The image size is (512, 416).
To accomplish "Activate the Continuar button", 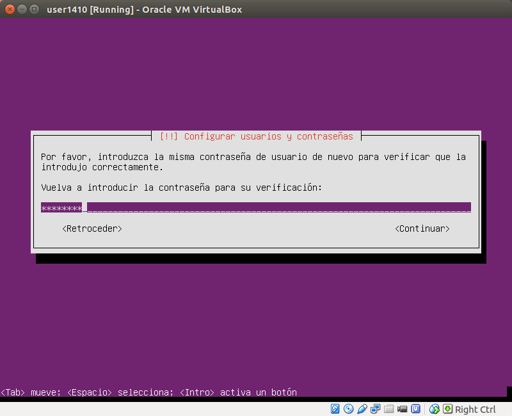I will pos(422,228).
